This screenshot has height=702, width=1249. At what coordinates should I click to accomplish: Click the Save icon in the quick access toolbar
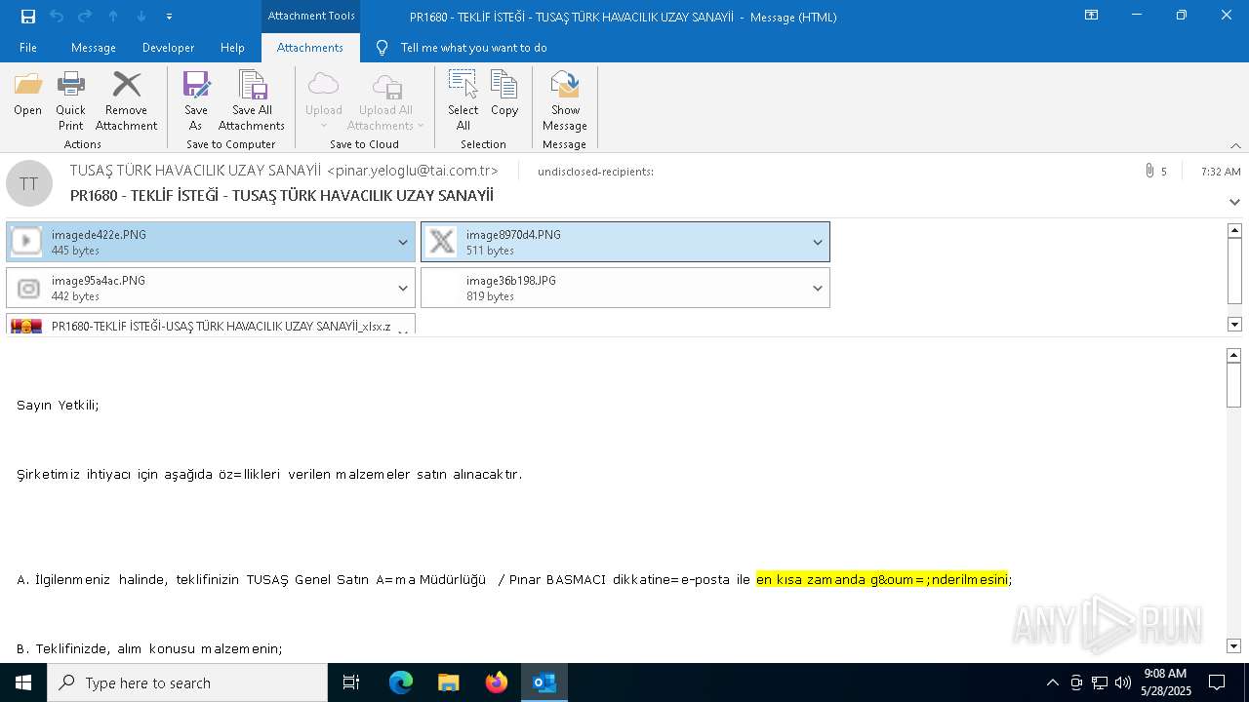pos(28,16)
